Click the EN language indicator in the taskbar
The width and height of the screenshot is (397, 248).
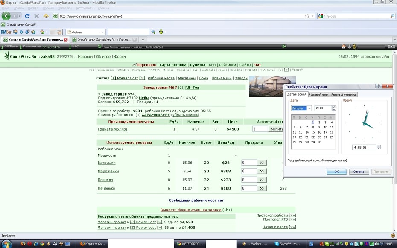pyautogui.click(x=312, y=244)
